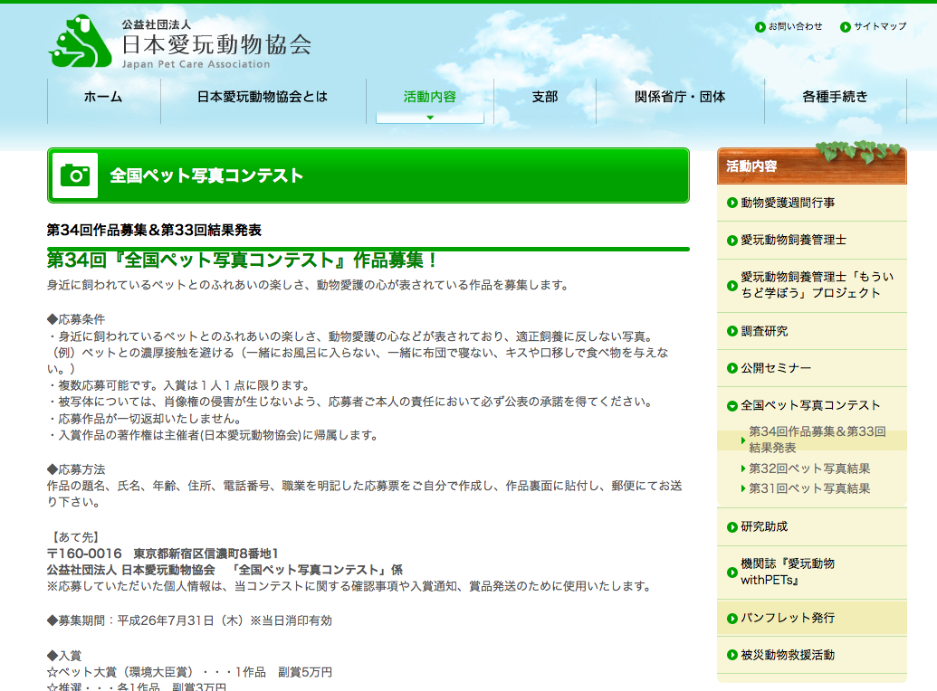This screenshot has width=937, height=691.
Task: Click the arrow icon next to 調査研究
Action: click(x=731, y=331)
